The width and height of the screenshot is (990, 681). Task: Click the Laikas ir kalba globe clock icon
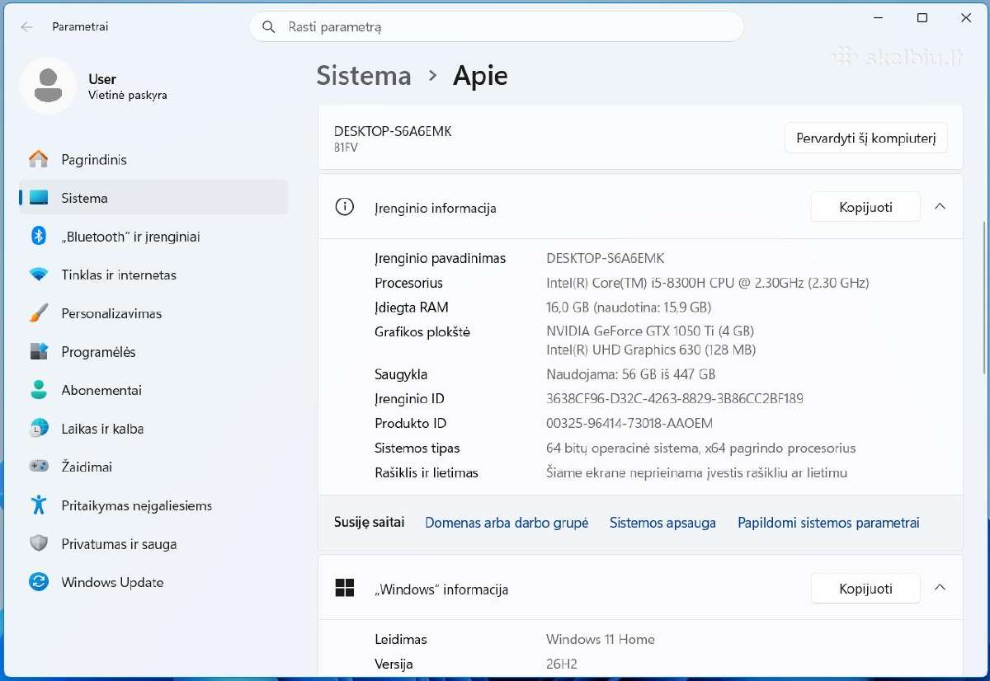tap(39, 429)
